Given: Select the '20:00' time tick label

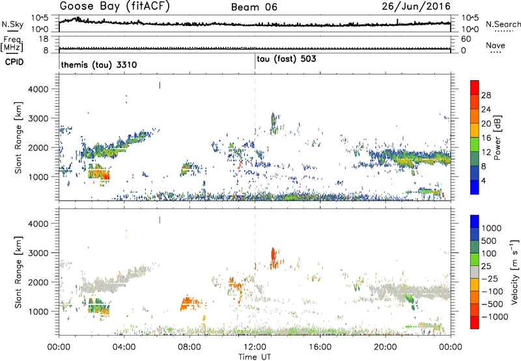Looking at the screenshot, I should coord(386,347).
